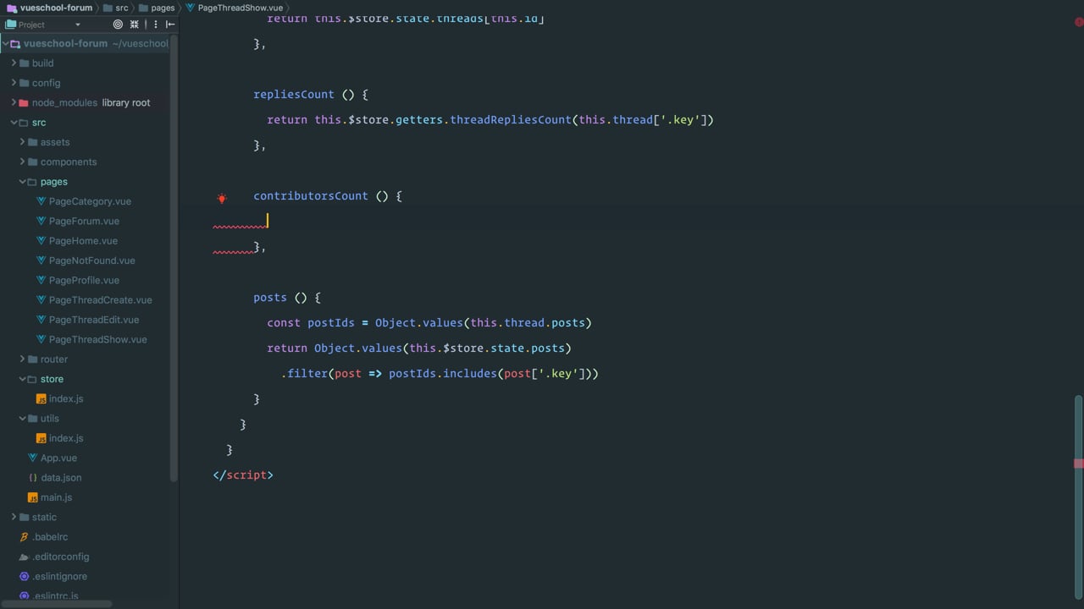Click the JSON icon of data.json
The width and height of the screenshot is (1084, 609).
tap(32, 478)
